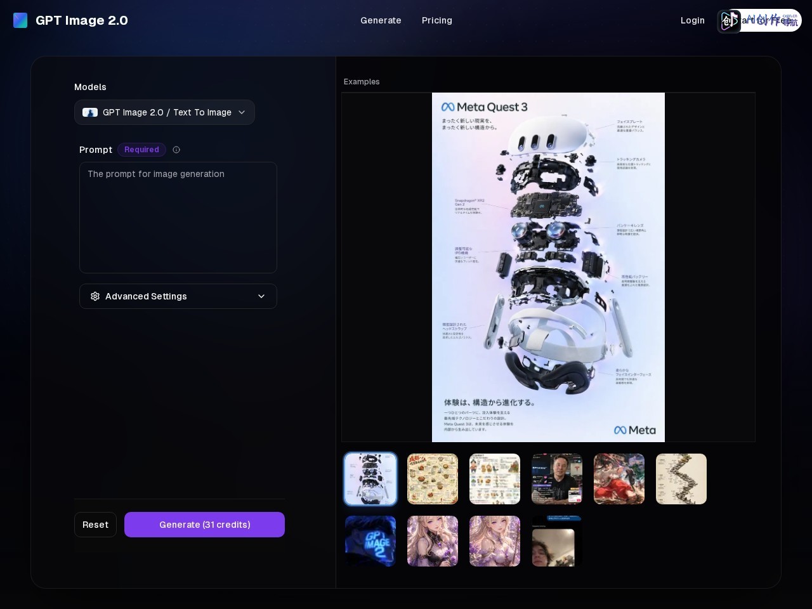
Task: Click the chevron arrow of the model selector
Action: (242, 112)
